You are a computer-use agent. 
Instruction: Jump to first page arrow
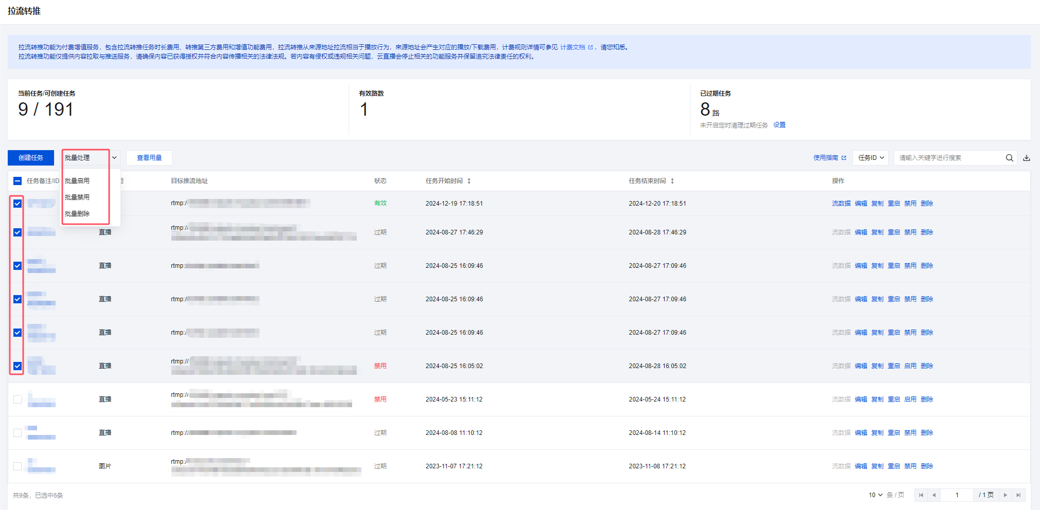(x=921, y=495)
